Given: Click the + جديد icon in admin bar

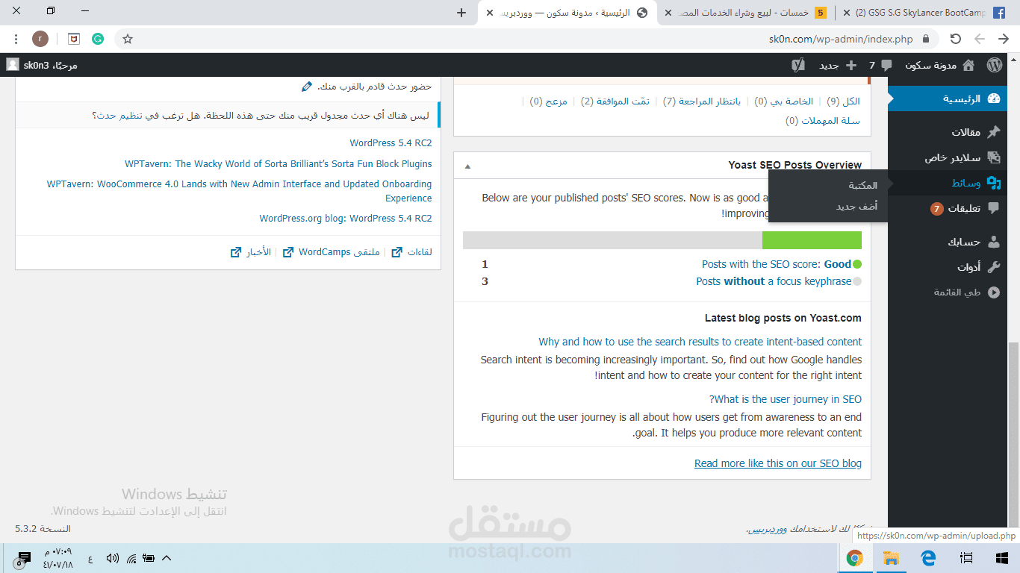Looking at the screenshot, I should click(x=851, y=65).
